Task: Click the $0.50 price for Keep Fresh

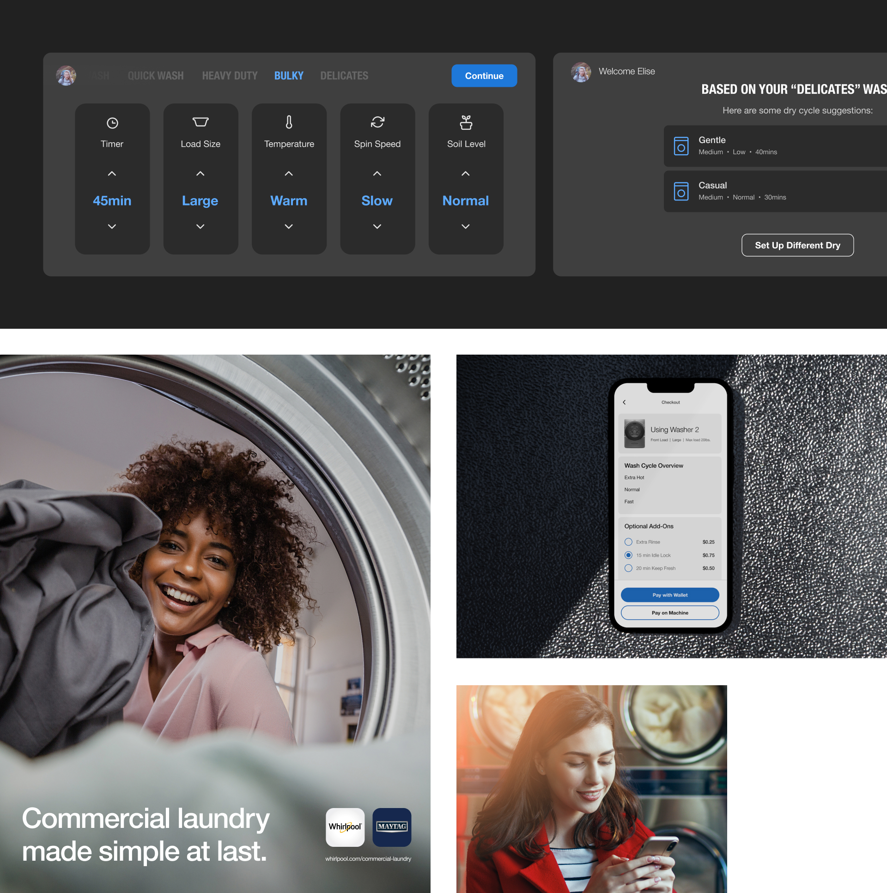Action: [708, 568]
